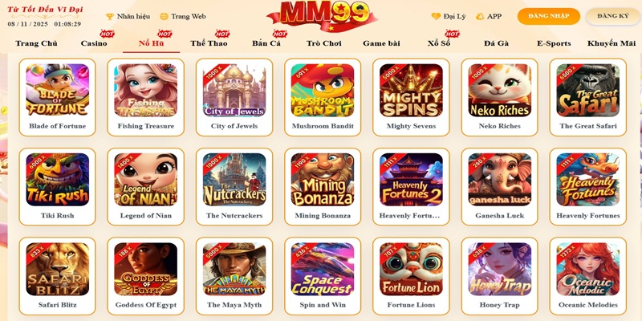The image size is (642, 321).
Task: Click the Android icon beside APP
Action: pos(480,16)
